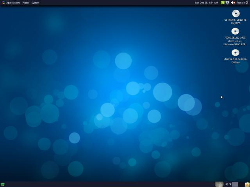
Task: Open the Trash icon in bottom panel
Action: pos(247,184)
